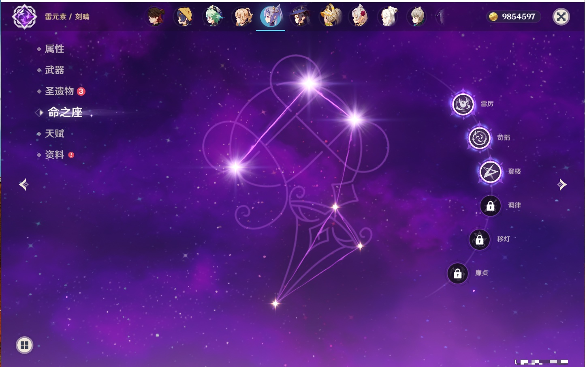Go to previous character with left arrow

(x=23, y=185)
